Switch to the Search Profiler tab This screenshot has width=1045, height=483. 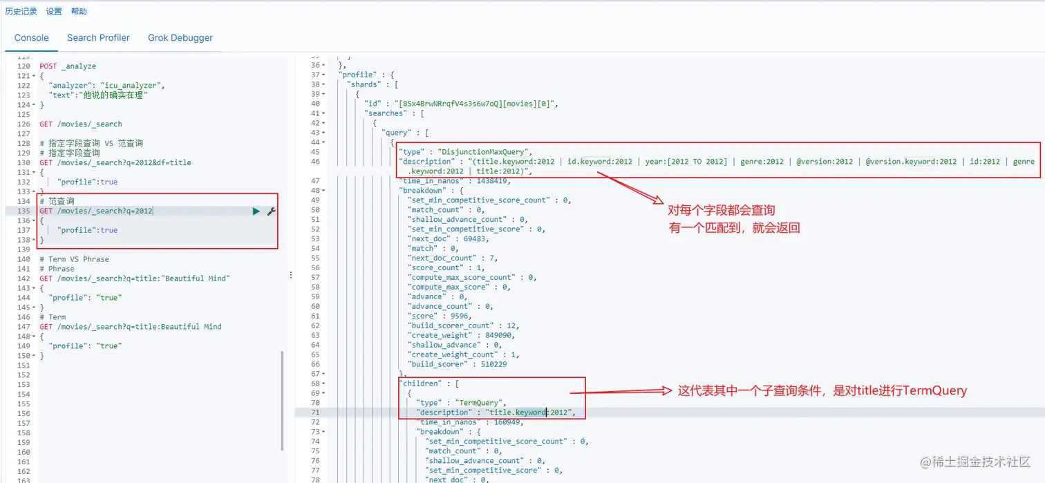tap(98, 38)
